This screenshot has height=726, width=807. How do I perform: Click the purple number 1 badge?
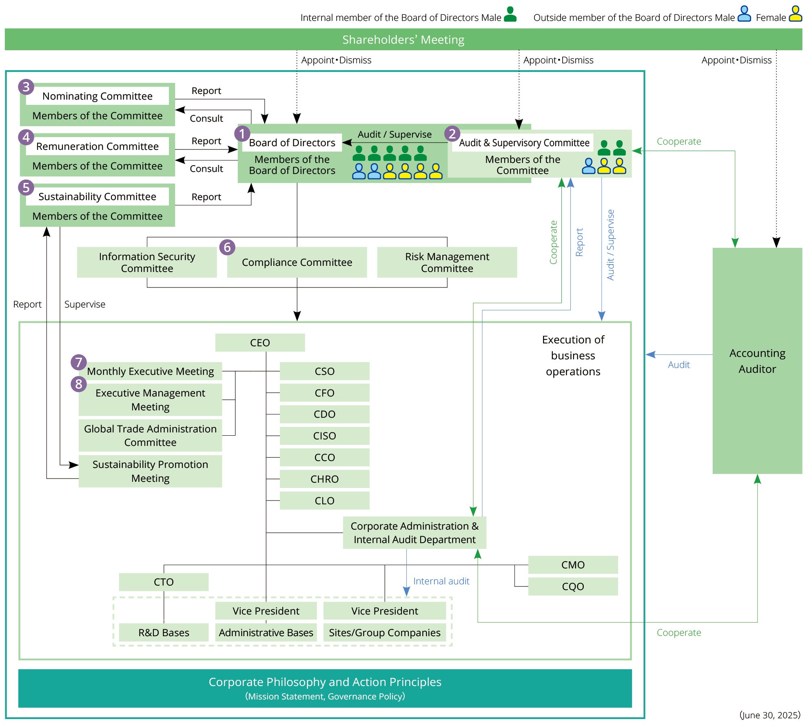pyautogui.click(x=242, y=134)
